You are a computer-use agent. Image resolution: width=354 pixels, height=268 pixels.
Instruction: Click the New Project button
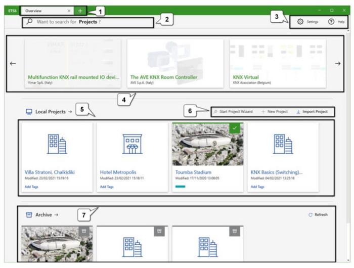(x=275, y=111)
